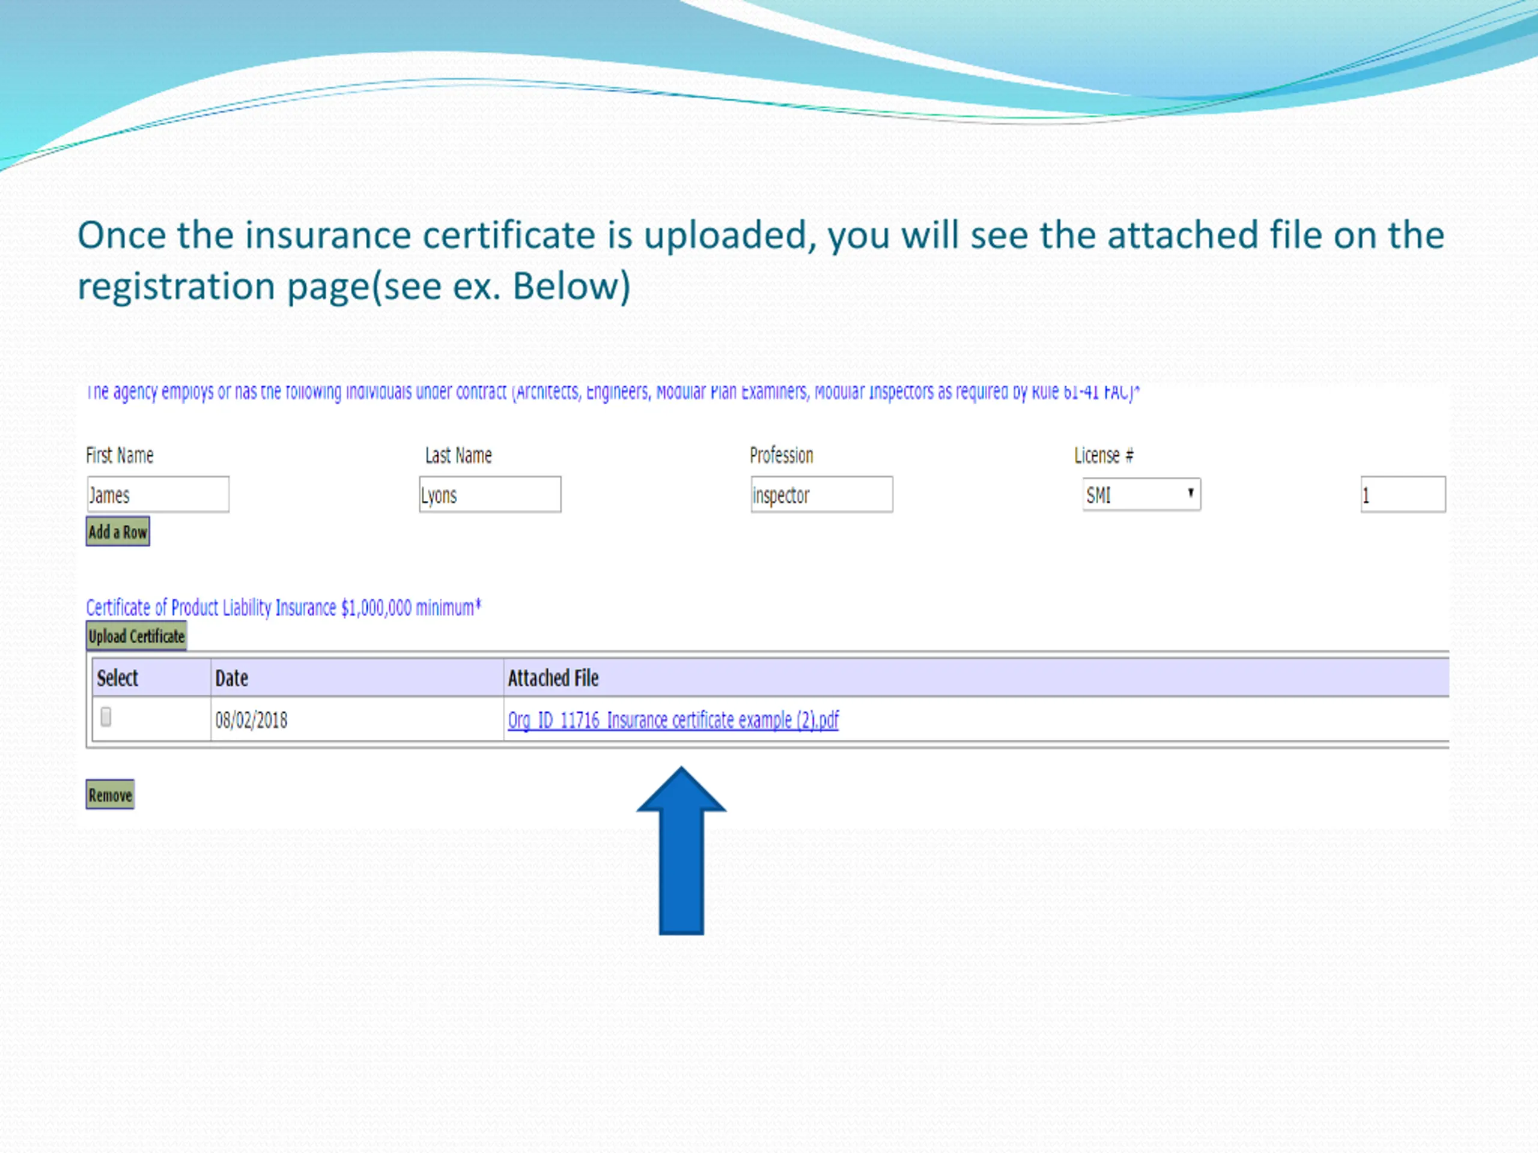1538x1153 pixels.
Task: Click the 08/02/2018 date cell
Action: tap(357, 719)
